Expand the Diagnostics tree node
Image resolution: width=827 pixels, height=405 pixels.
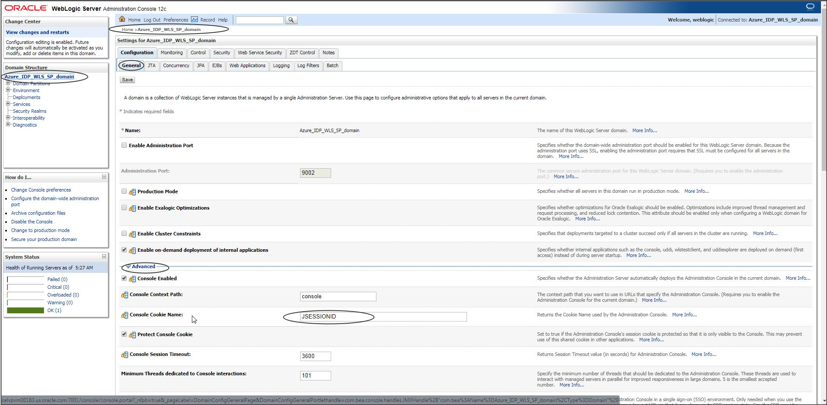coord(8,124)
